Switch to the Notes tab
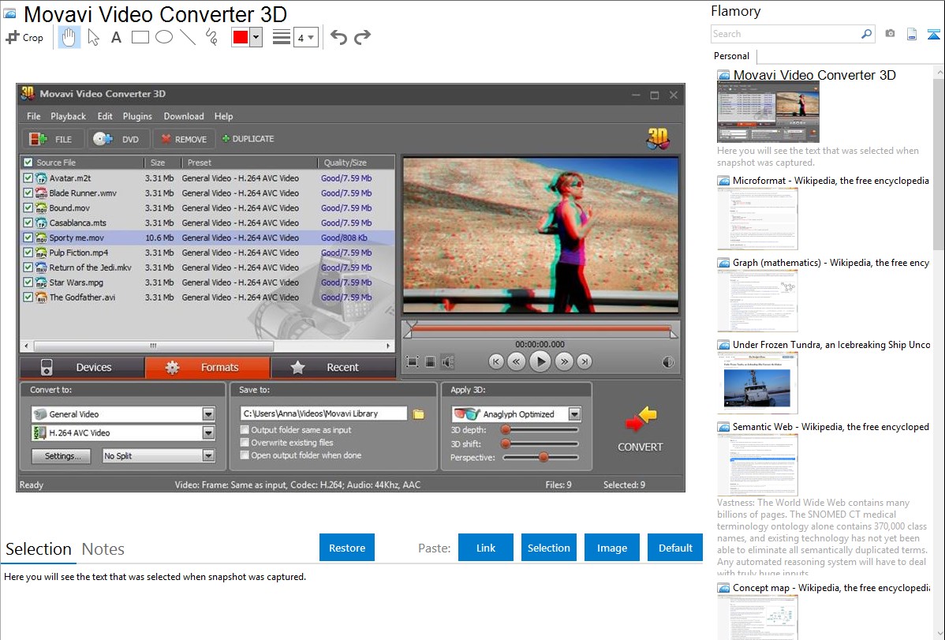 click(x=103, y=549)
